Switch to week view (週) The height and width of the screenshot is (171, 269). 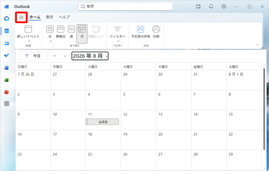coord(71,32)
